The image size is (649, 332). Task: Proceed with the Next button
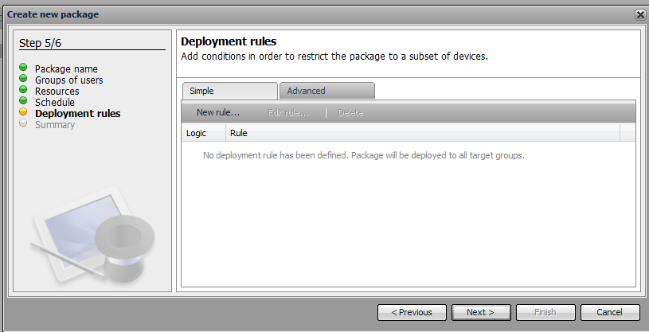coord(481,312)
